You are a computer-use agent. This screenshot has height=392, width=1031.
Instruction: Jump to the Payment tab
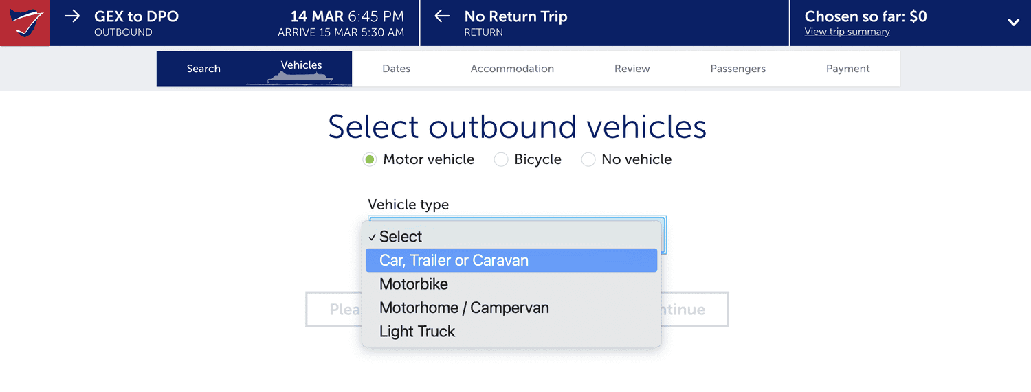(848, 69)
